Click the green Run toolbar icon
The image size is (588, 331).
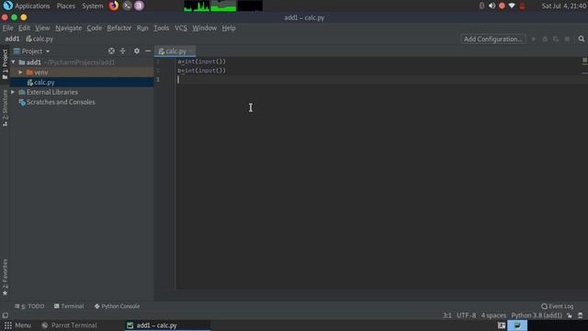tap(534, 39)
